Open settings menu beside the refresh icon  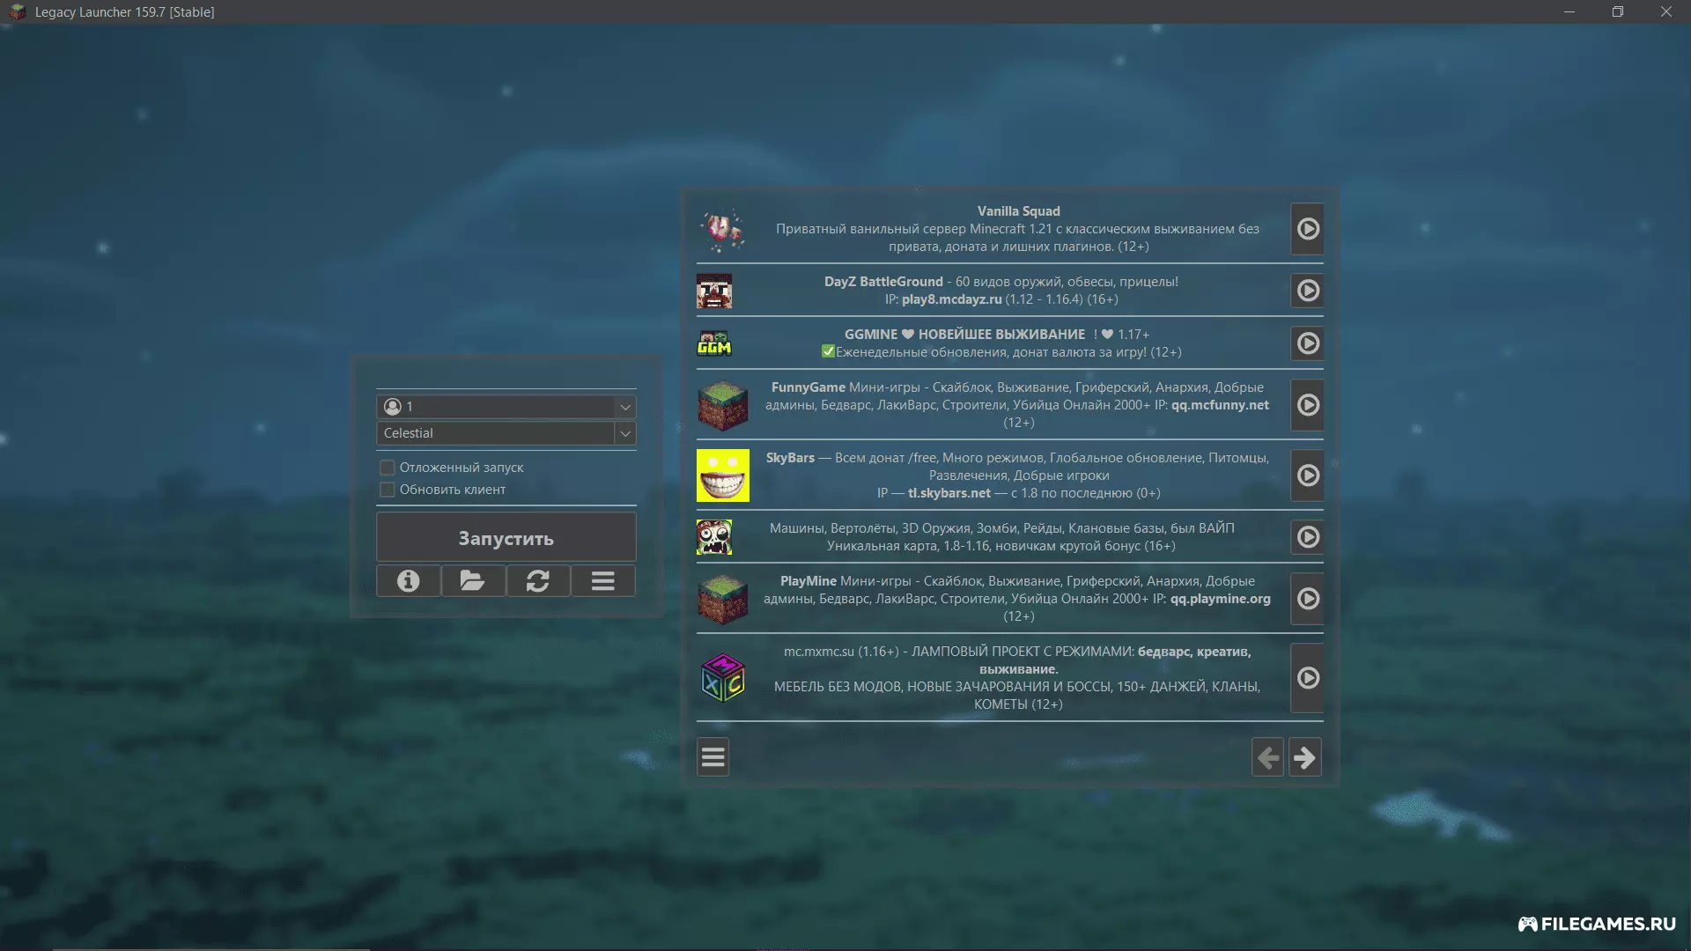tap(603, 581)
